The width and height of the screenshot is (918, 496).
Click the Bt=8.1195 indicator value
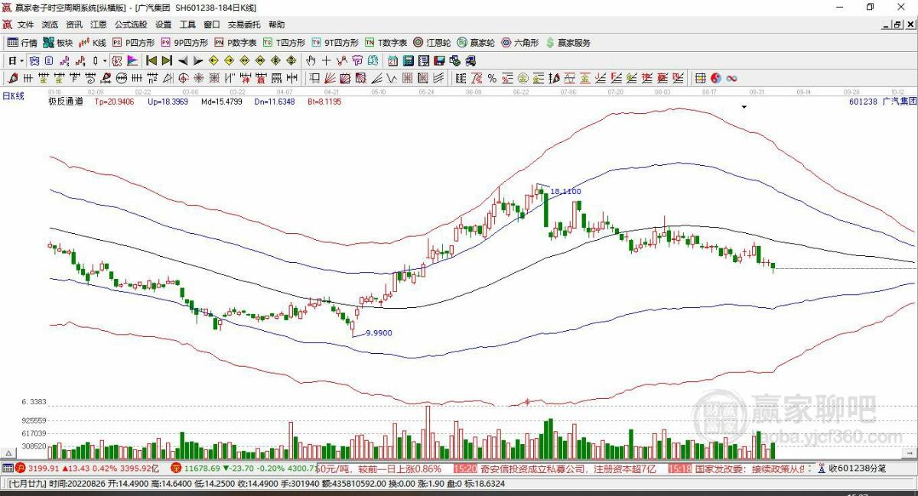[x=324, y=101]
